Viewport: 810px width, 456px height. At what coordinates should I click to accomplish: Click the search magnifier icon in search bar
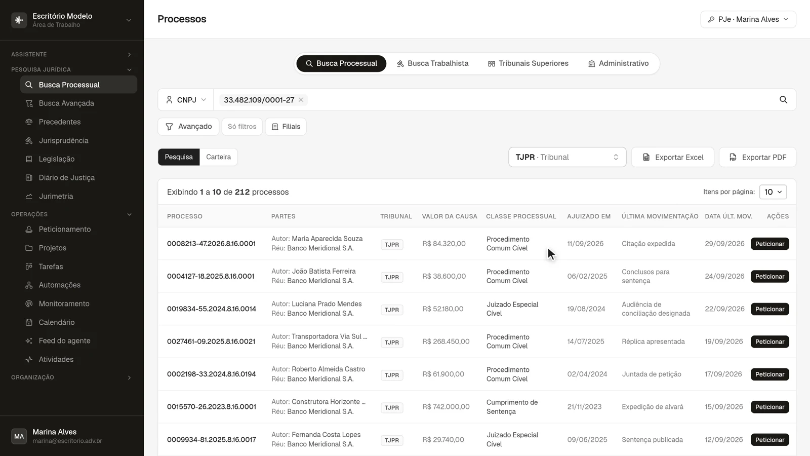pyautogui.click(x=783, y=100)
